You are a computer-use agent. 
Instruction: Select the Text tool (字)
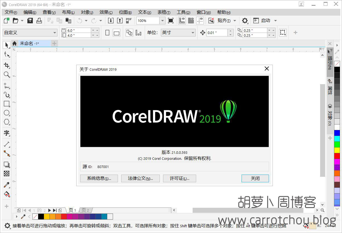coord(7,133)
